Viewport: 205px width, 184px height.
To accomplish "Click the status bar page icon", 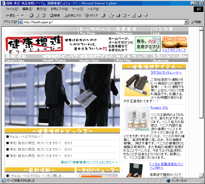I will pyautogui.click(x=3, y=181).
